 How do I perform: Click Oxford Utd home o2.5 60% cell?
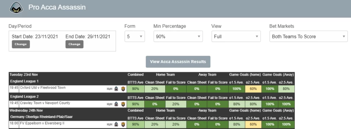point(253,89)
